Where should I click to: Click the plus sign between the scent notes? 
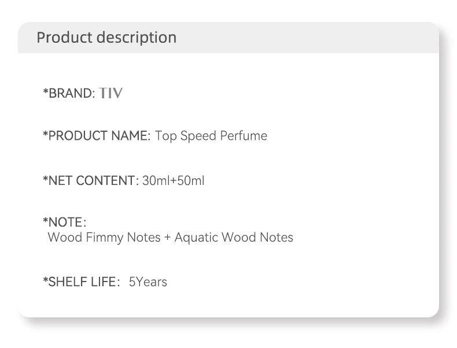point(168,238)
